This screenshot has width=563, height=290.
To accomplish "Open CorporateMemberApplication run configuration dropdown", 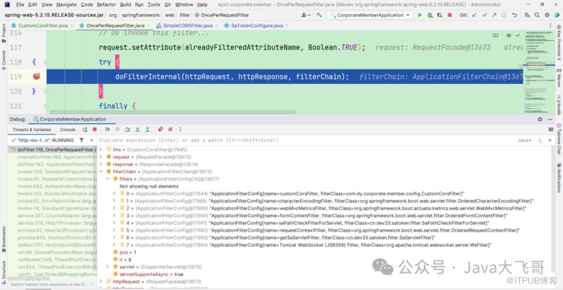I will pyautogui.click(x=368, y=15).
